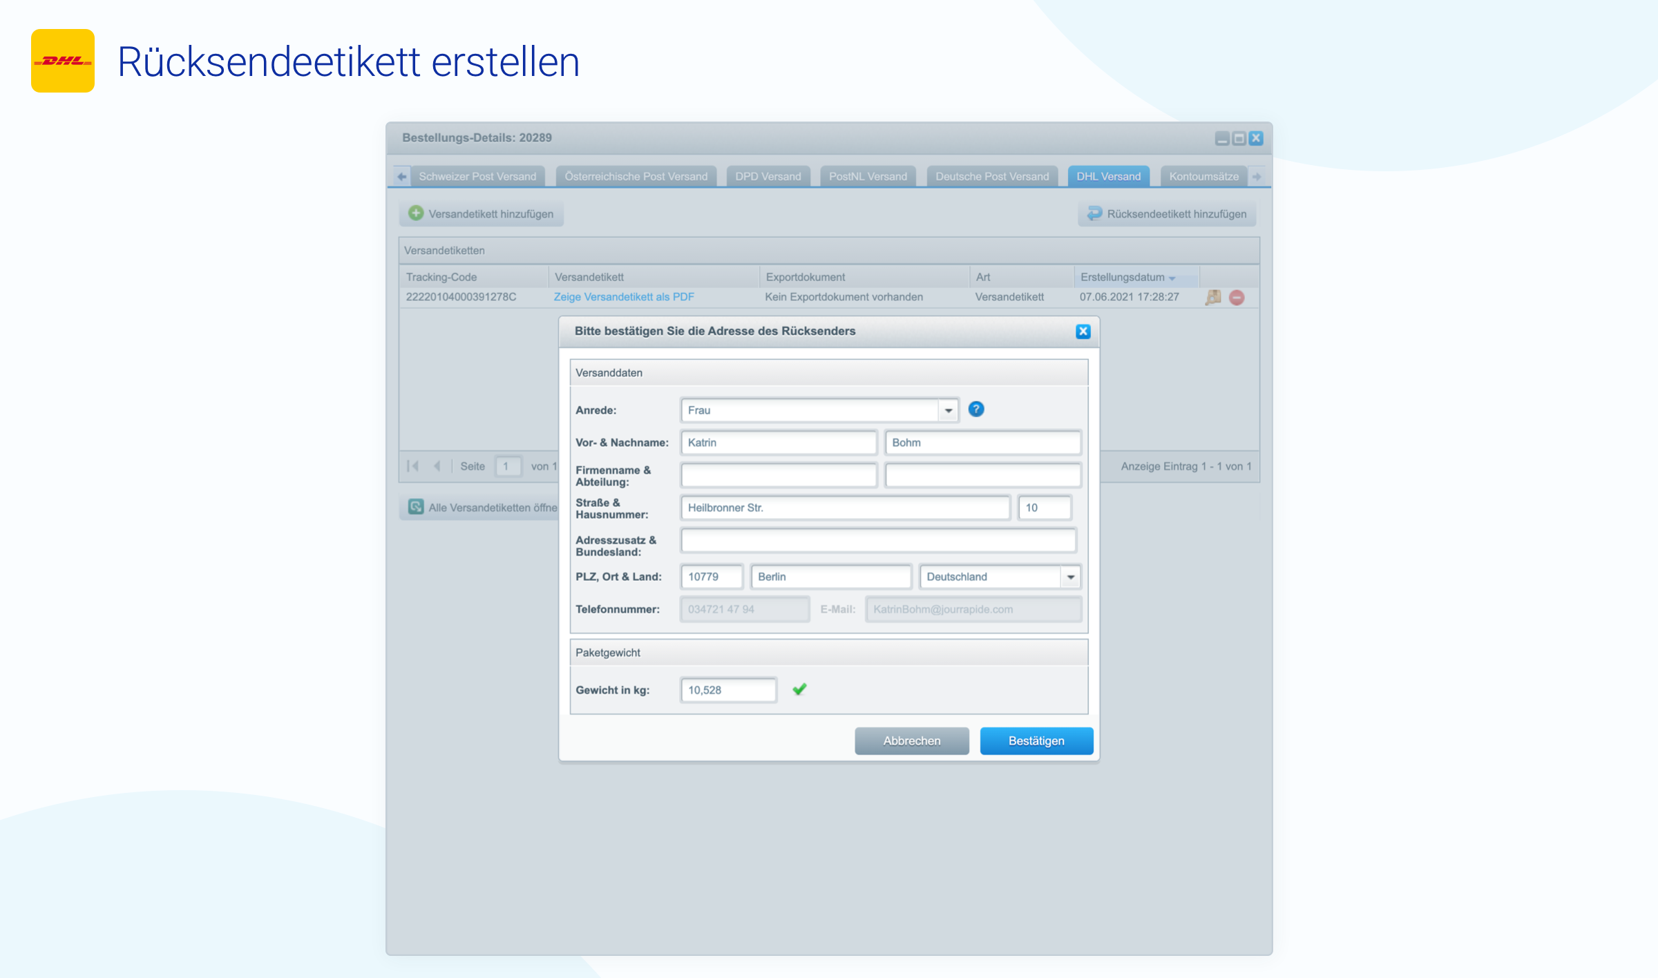Click the house number field 10
This screenshot has width=1658, height=978.
1045,508
